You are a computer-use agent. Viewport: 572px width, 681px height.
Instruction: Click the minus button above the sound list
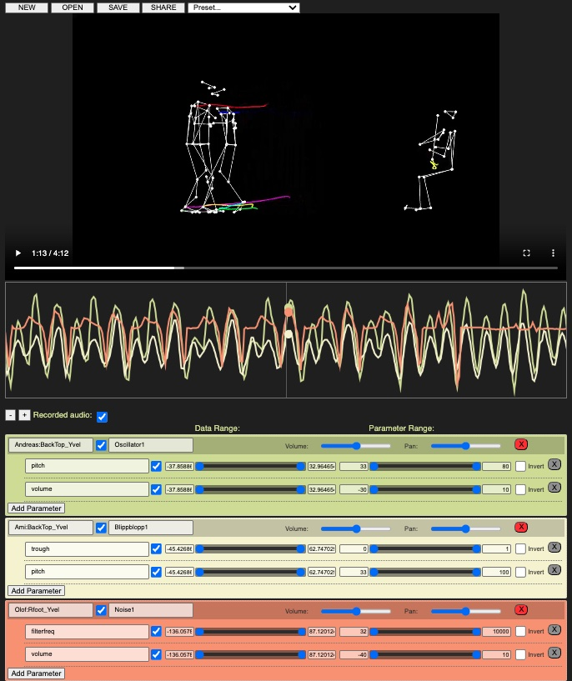pyautogui.click(x=11, y=415)
